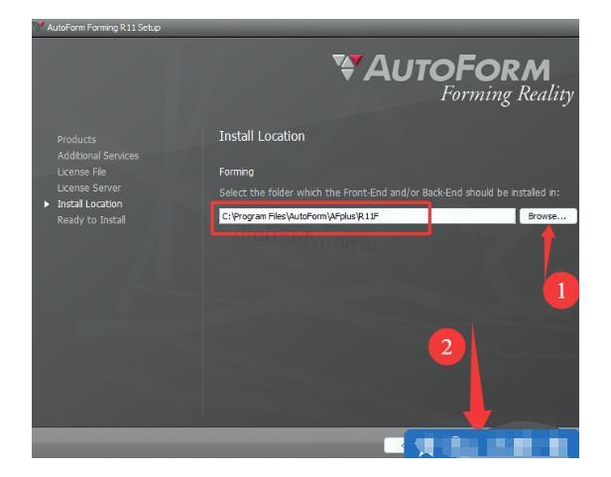Click into the install folder path field
Image resolution: width=611 pixels, height=477 pixels.
[367, 216]
